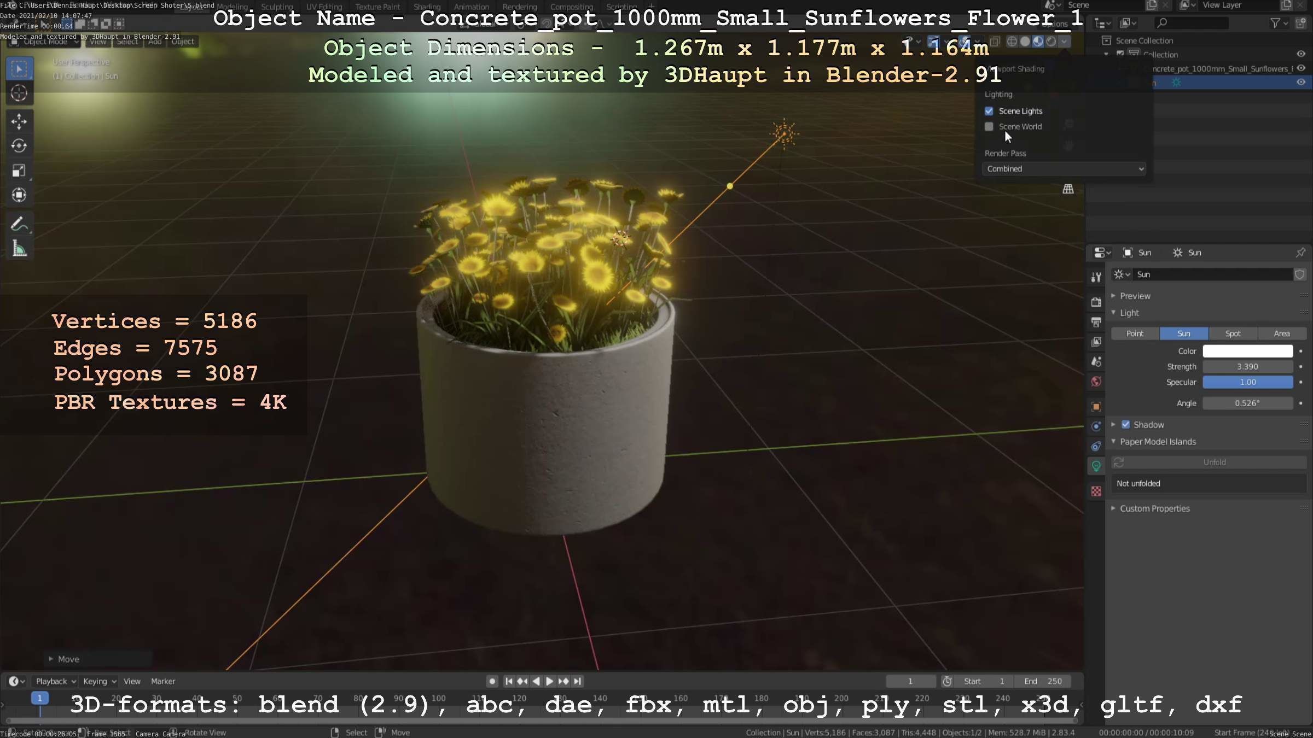Open the Scene properties tab
1313x738 pixels.
[1096, 361]
